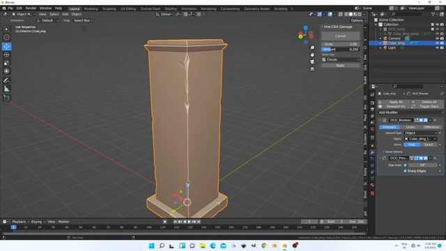Screen dimensions: 446x251
Task: Toggle visibility of Camera in outliner
Action: click(437, 38)
